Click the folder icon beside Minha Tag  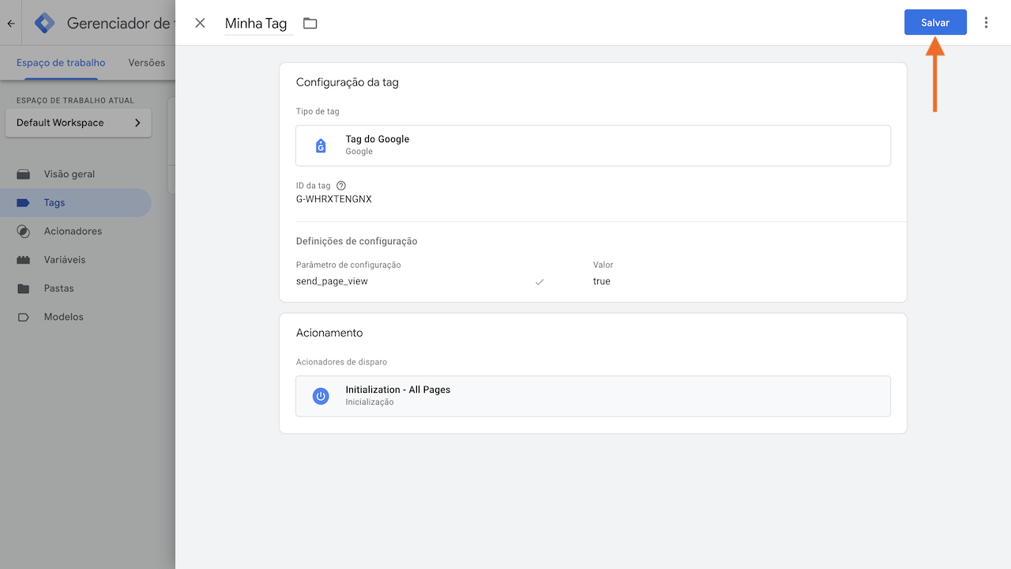(x=309, y=23)
